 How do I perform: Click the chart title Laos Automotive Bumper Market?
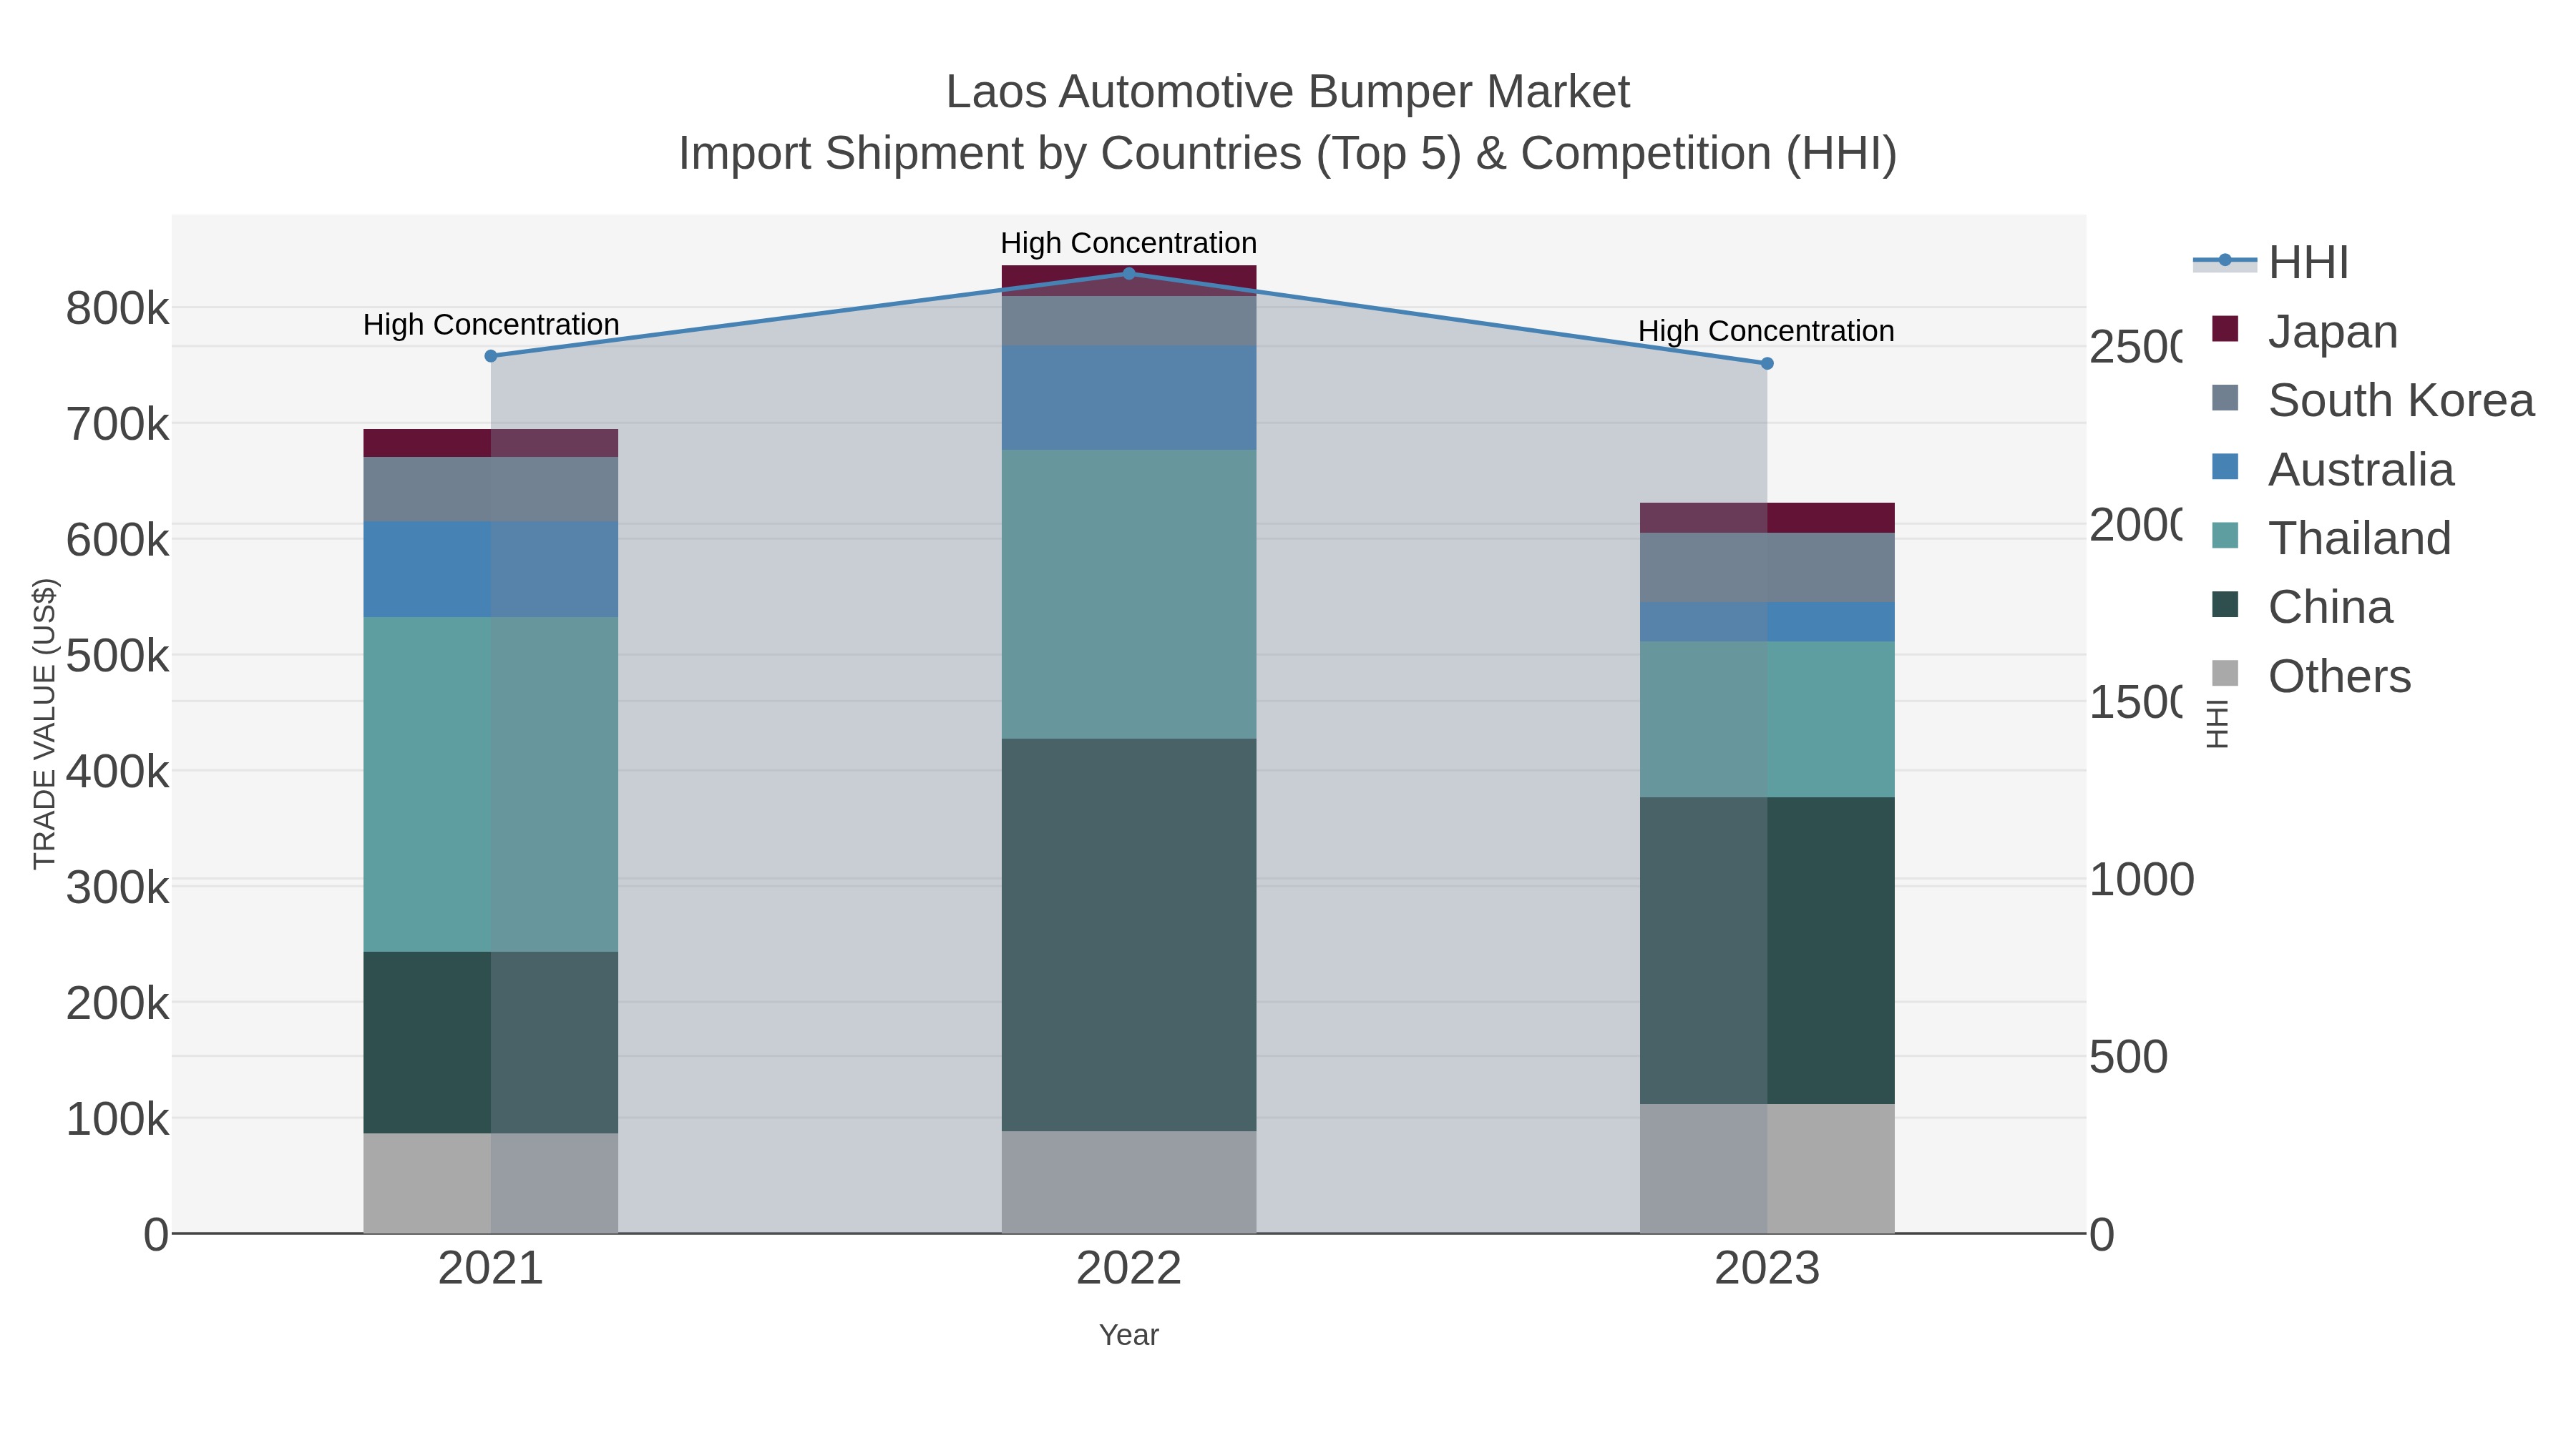[x=1288, y=92]
